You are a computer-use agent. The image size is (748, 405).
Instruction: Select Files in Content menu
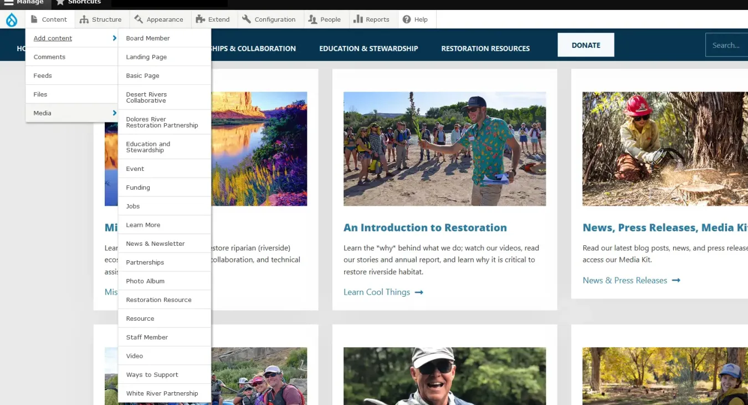71,94
